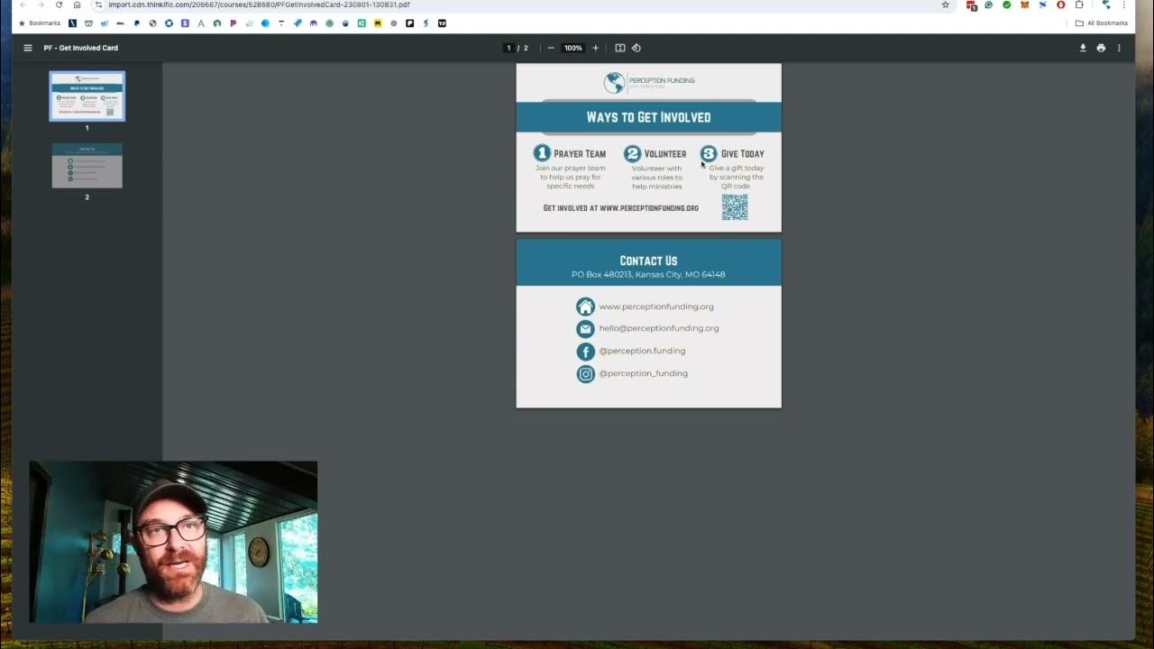Click the 'PF - Get Involved Card' title

tap(81, 48)
